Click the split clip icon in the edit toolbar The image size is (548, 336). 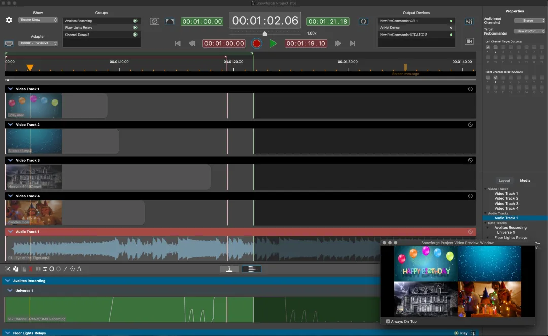[x=38, y=269]
